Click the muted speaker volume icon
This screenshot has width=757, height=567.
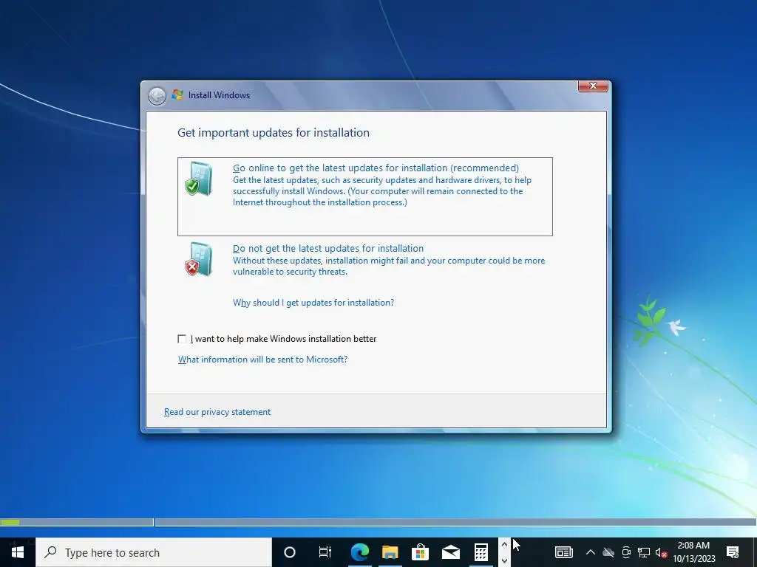[x=661, y=552]
